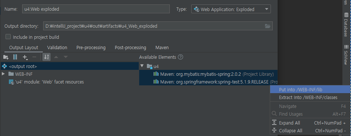
Task: Select the WEB-INF folder row
Action: tap(70, 74)
